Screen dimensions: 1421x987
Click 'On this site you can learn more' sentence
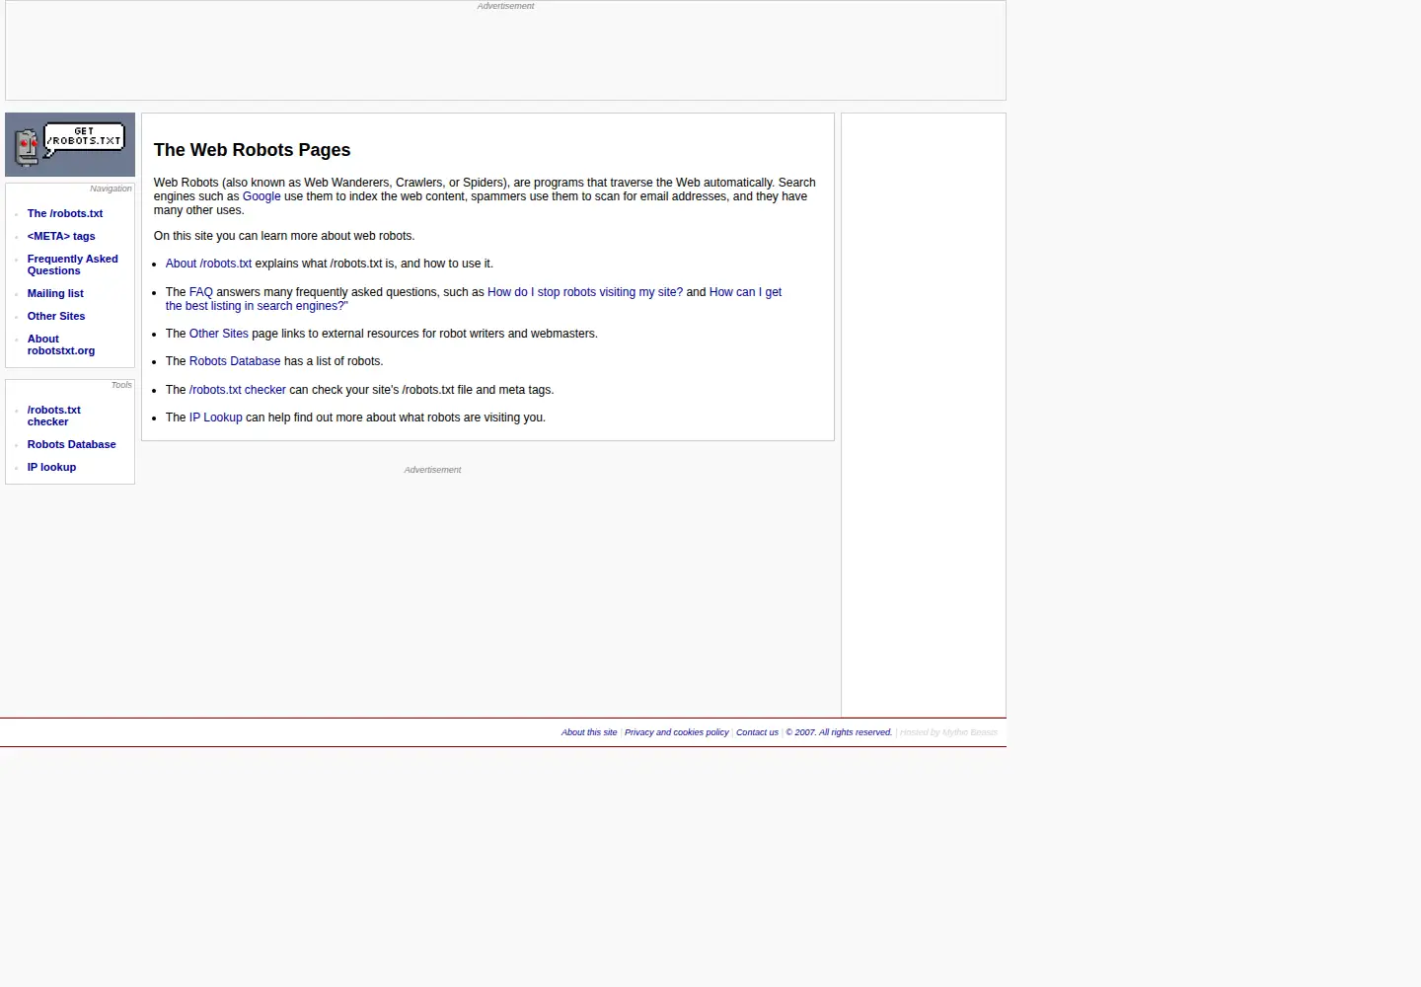284,236
